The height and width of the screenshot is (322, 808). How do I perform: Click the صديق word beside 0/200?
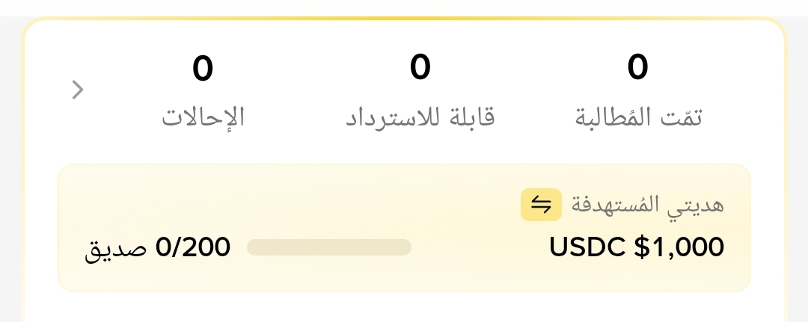116,249
